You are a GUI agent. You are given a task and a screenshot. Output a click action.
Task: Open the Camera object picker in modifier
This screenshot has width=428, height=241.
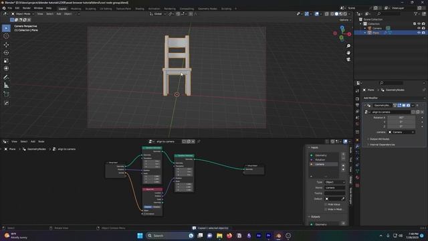click(x=401, y=133)
